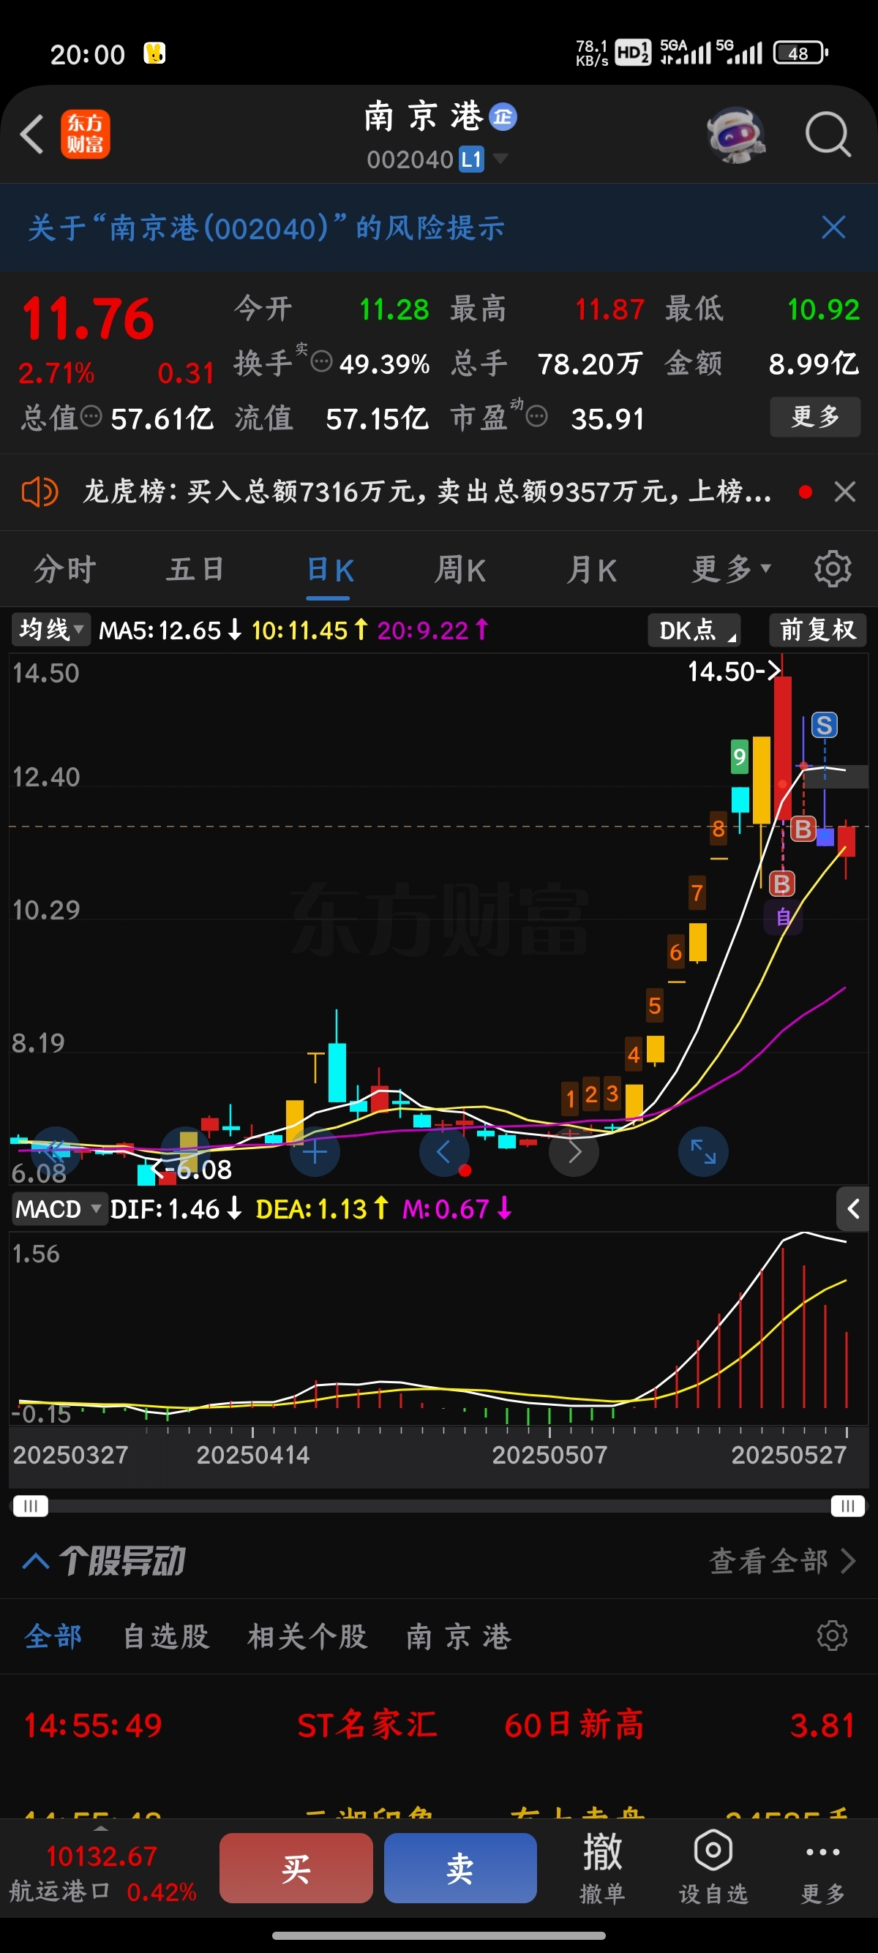Tap the lower B buy marker
The width and height of the screenshot is (878, 1953).
point(782,884)
